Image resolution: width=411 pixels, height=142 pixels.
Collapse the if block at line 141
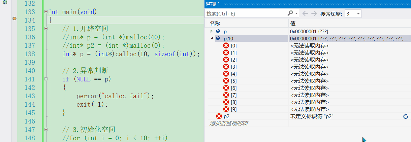(x=46, y=79)
